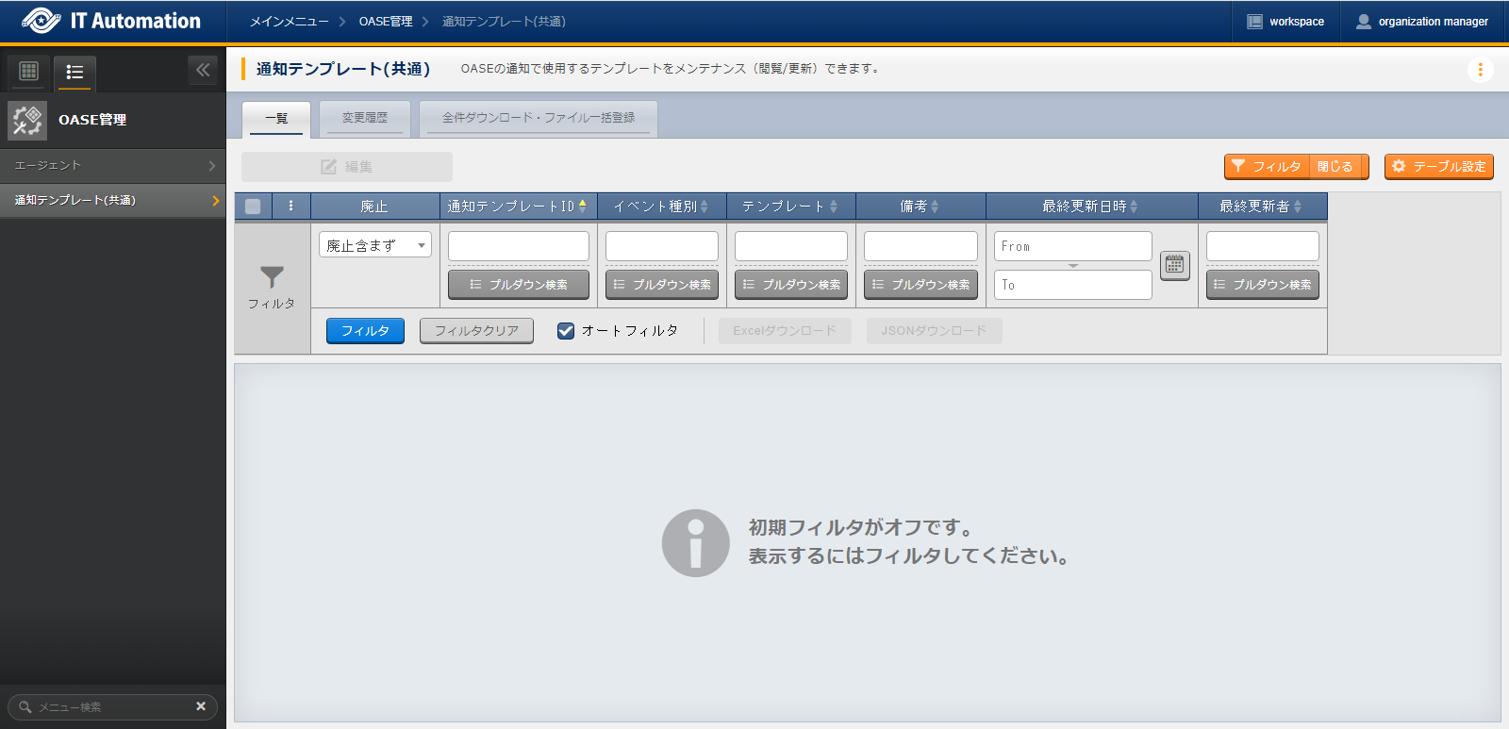Open the date picker calendar icon
1509x729 pixels.
click(x=1174, y=265)
